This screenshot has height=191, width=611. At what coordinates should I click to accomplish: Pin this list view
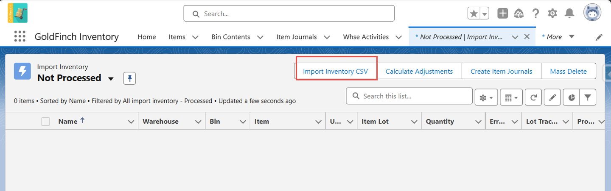point(130,78)
